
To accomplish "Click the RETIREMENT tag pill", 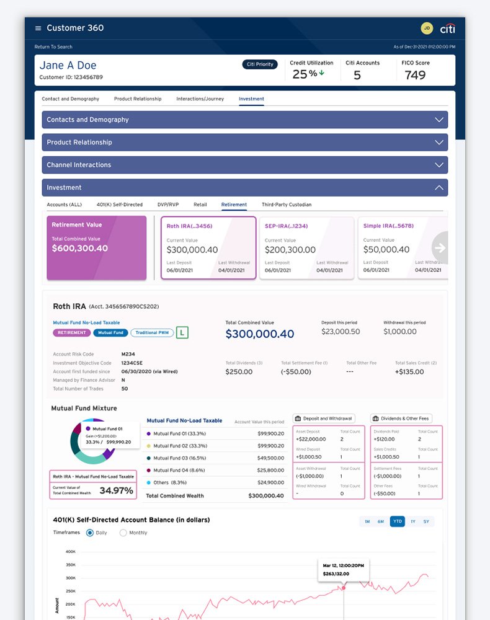I will [71, 332].
